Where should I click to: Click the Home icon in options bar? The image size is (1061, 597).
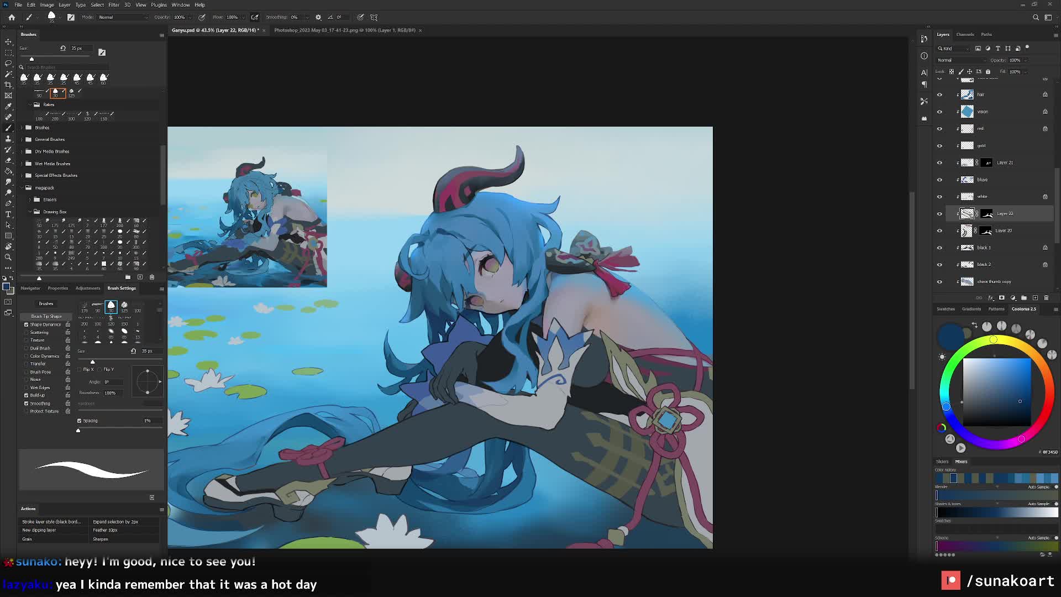[x=12, y=17]
